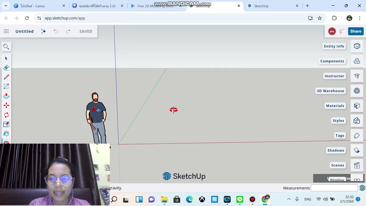Click the AI sparkle icon beside Untitled
This screenshot has width=366, height=206.
(43, 31)
